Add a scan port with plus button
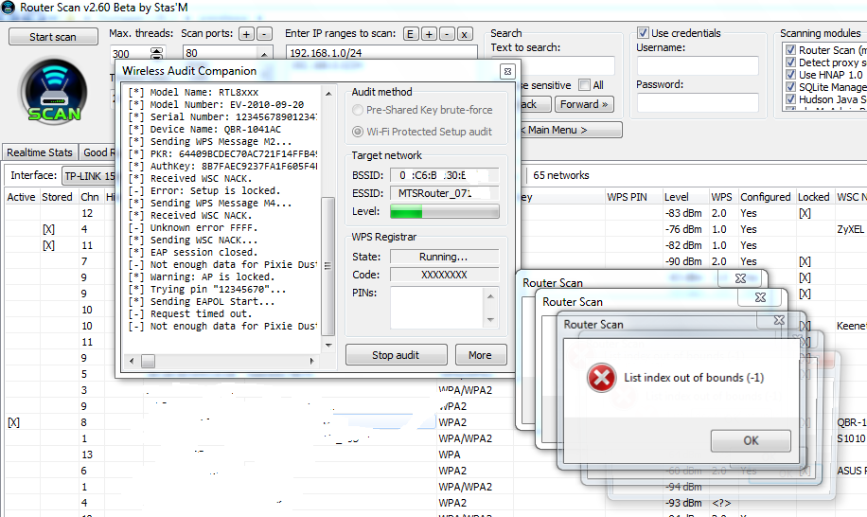 246,34
